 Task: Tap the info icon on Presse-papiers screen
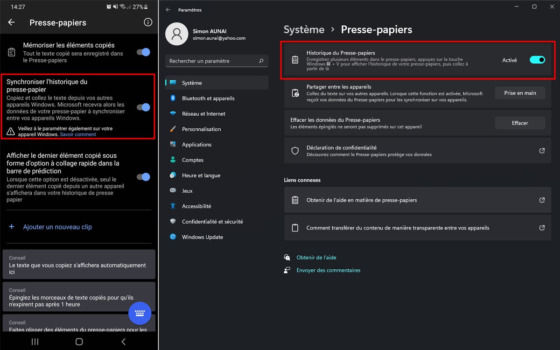tap(148, 22)
